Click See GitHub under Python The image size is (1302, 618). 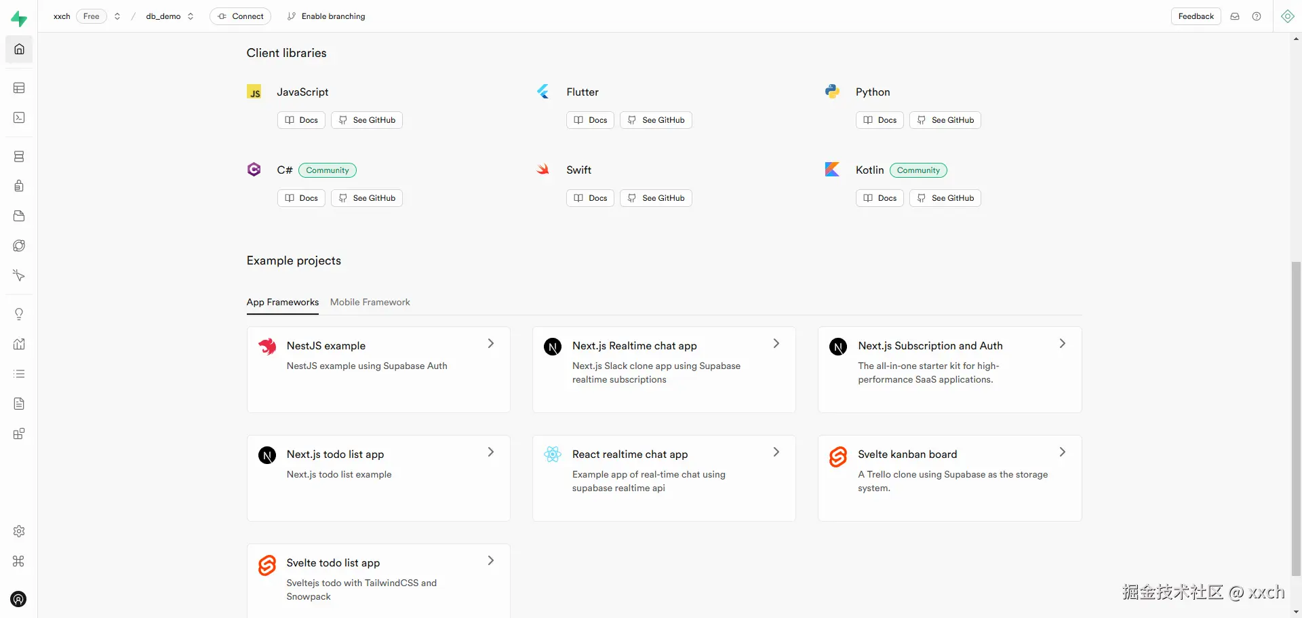click(x=945, y=120)
